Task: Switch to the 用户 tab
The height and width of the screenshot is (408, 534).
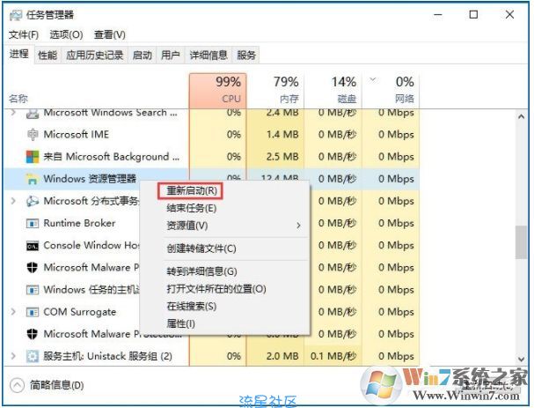Action: pos(171,55)
